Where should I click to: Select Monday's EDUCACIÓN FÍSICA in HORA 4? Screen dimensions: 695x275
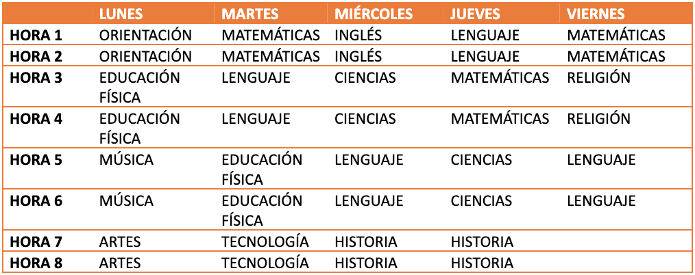pos(140,128)
